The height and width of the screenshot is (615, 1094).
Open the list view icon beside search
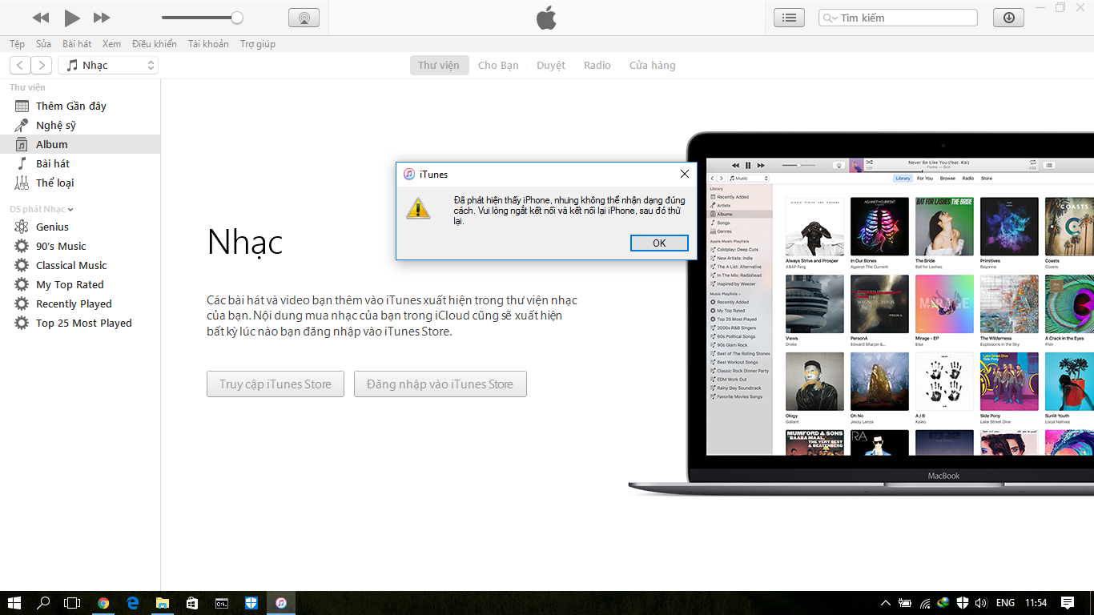coord(789,18)
